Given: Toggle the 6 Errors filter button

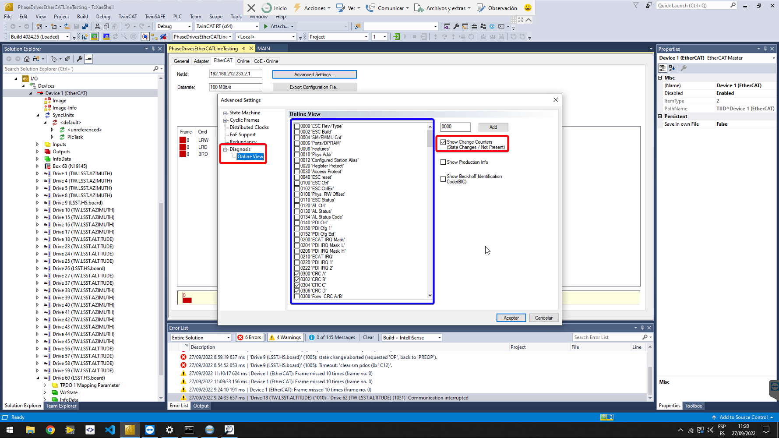Looking at the screenshot, I should [250, 338].
